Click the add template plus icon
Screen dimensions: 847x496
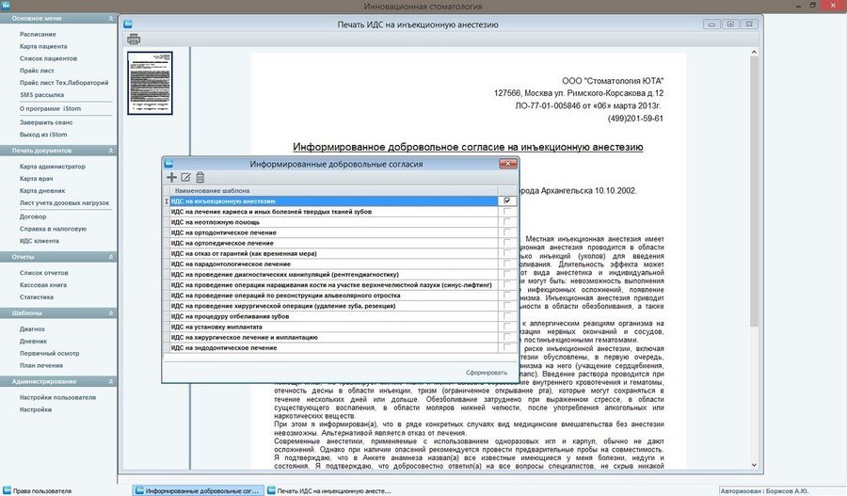pos(171,177)
